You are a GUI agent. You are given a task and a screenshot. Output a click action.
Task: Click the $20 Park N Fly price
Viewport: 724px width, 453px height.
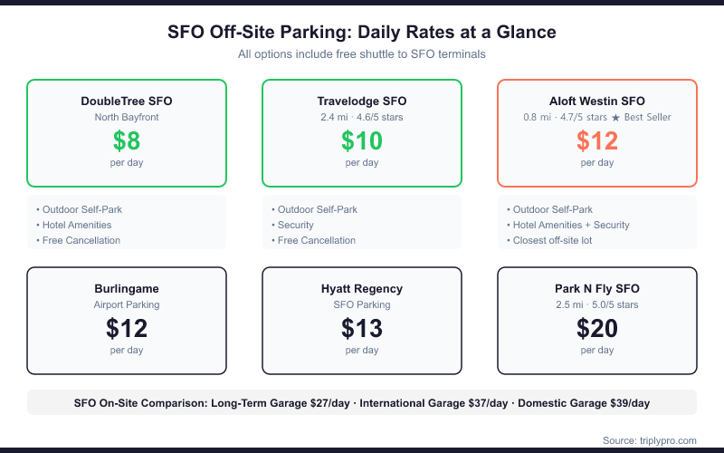[x=597, y=328]
